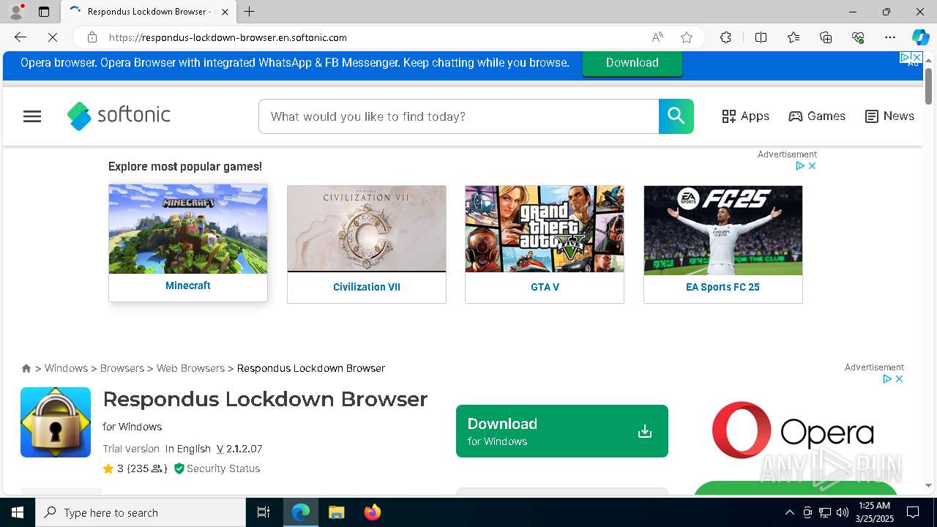The image size is (937, 527).
Task: Open the Windows Start menu
Action: (x=18, y=512)
